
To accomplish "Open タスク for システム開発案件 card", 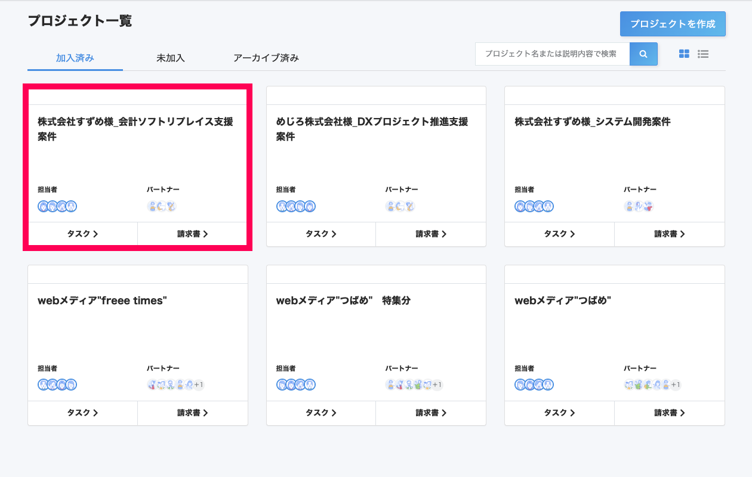I will pyautogui.click(x=559, y=234).
